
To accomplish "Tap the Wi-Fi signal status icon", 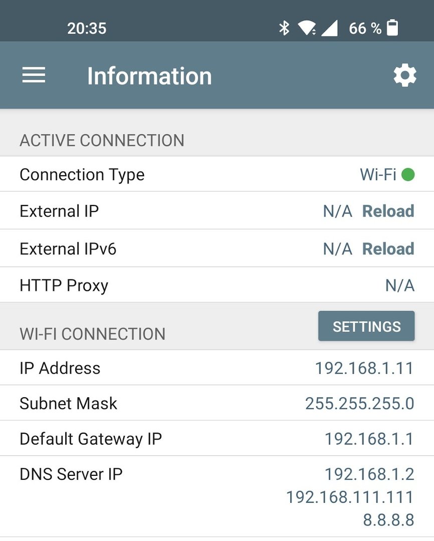I will tap(306, 28).
